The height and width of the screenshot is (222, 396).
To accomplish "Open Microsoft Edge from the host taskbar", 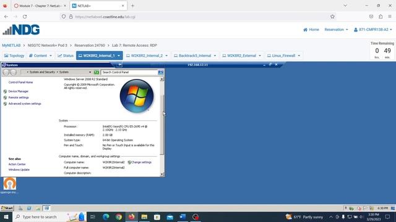I will (106, 216).
